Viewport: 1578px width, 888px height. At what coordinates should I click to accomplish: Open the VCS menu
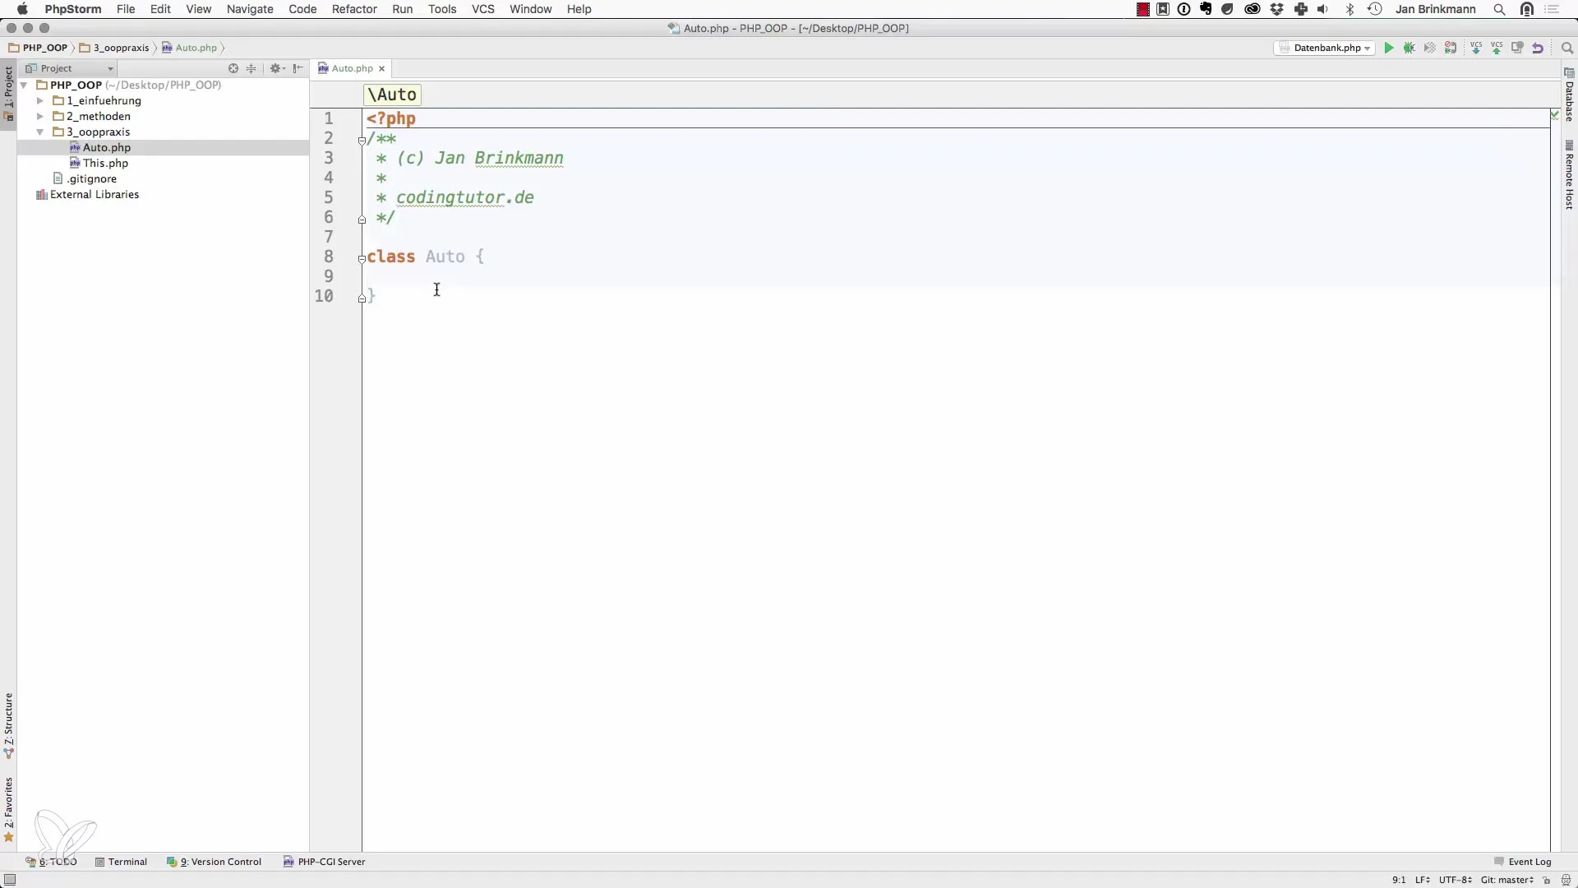pos(483,9)
